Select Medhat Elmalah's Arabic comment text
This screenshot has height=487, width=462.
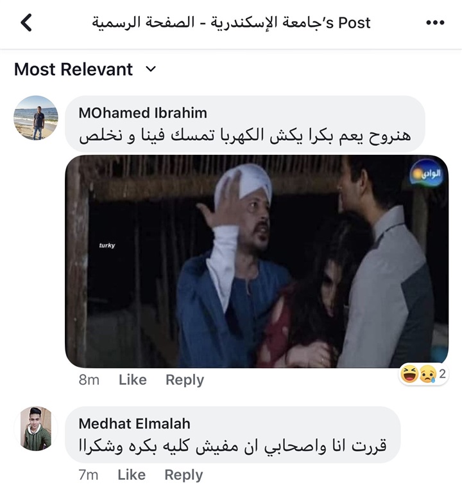click(232, 446)
